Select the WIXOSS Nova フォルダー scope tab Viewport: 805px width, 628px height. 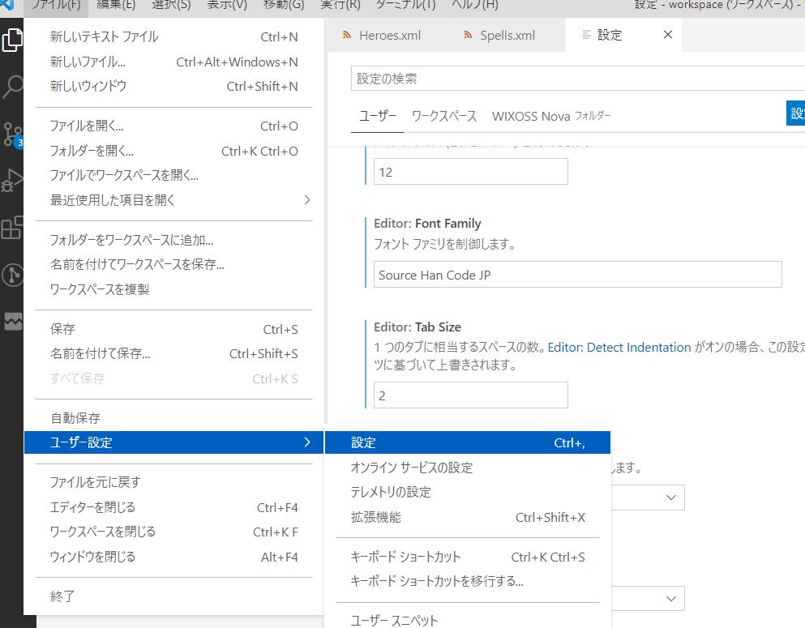(x=551, y=116)
